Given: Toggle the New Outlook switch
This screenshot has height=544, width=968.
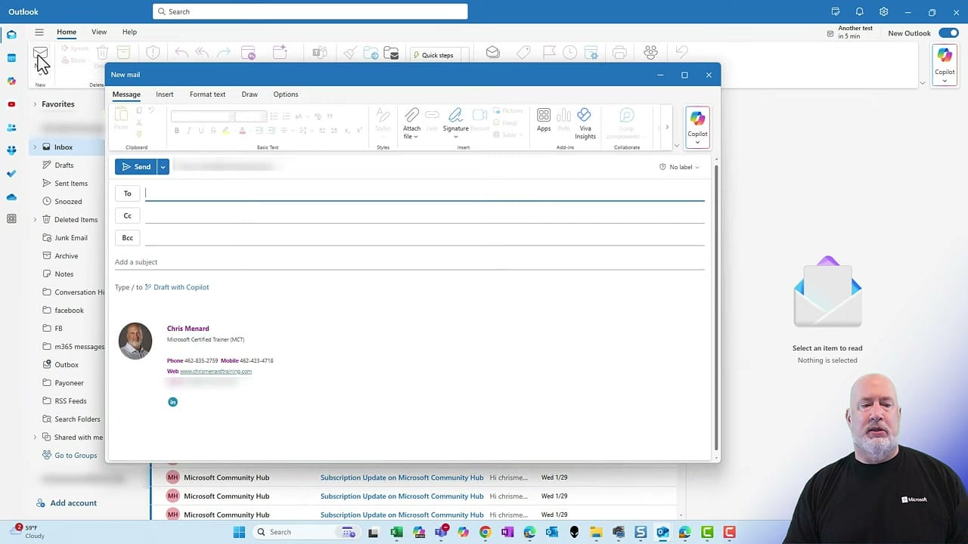Looking at the screenshot, I should click(x=948, y=33).
